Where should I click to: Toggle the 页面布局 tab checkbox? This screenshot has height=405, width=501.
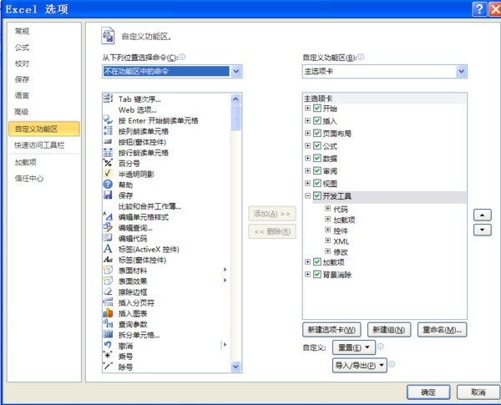317,133
